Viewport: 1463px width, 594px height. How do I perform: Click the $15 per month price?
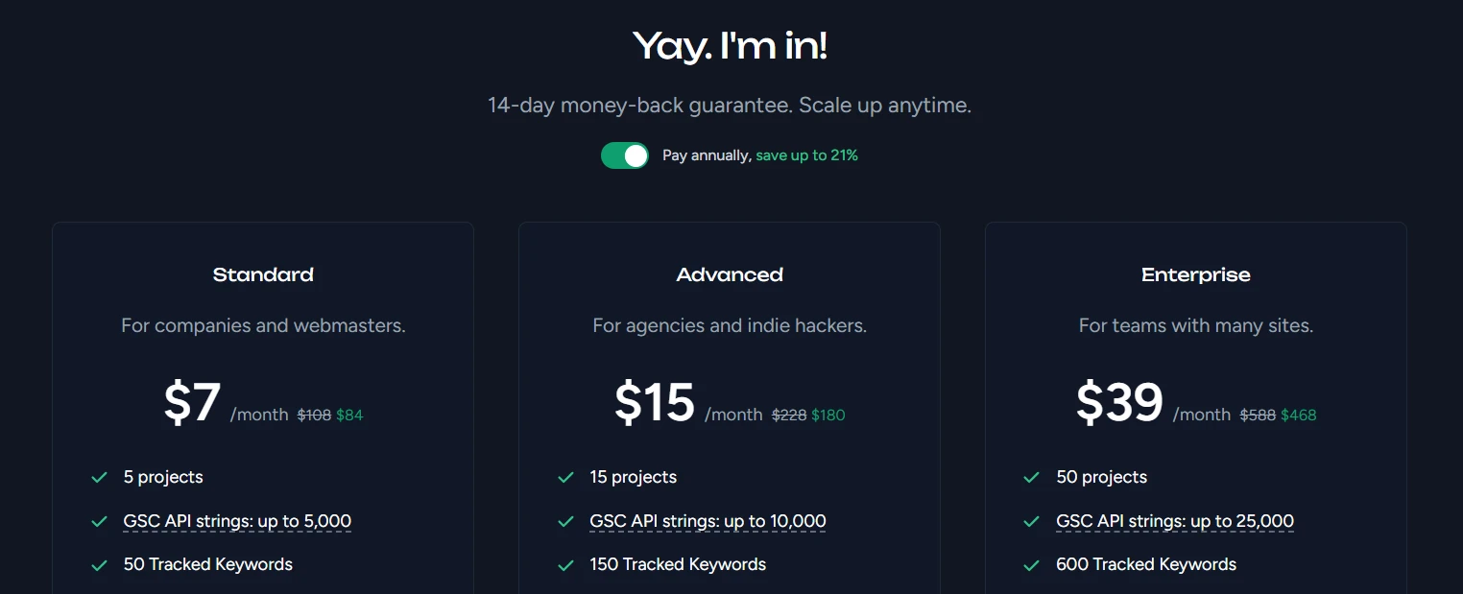pyautogui.click(x=655, y=403)
